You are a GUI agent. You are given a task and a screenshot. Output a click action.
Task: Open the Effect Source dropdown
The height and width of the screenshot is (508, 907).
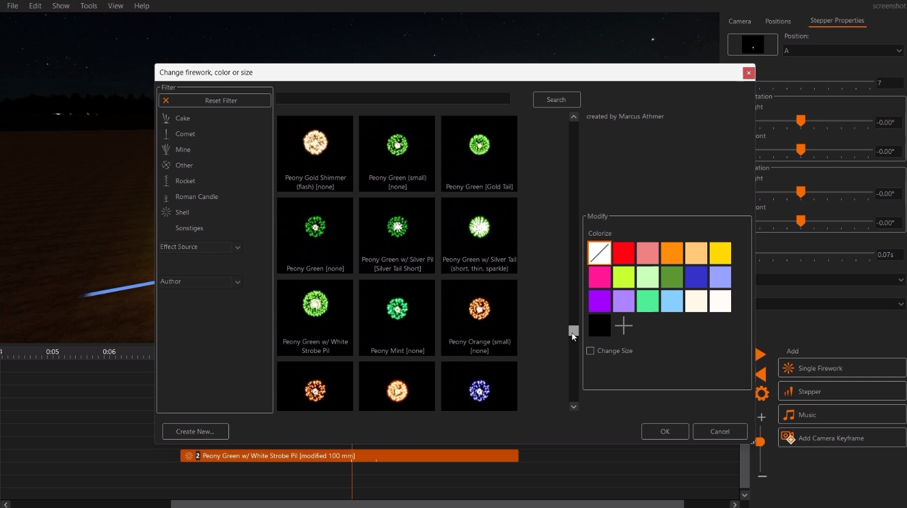(200, 247)
